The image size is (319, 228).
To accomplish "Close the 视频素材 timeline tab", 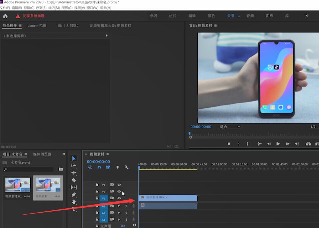I will (x=86, y=154).
